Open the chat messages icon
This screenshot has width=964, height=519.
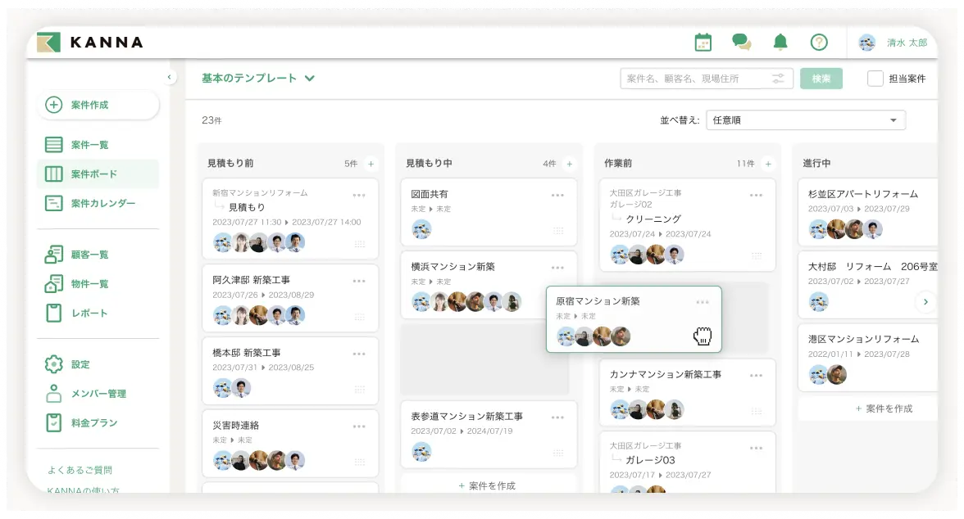point(741,43)
